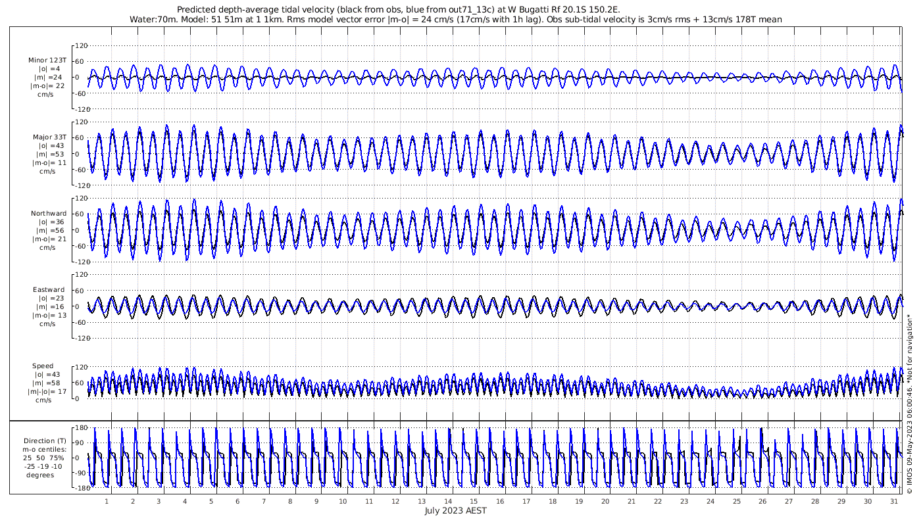This screenshot has height=526, width=921.
Task: Select the '|m-o|= 11' Major error value
Action: pyautogui.click(x=49, y=163)
